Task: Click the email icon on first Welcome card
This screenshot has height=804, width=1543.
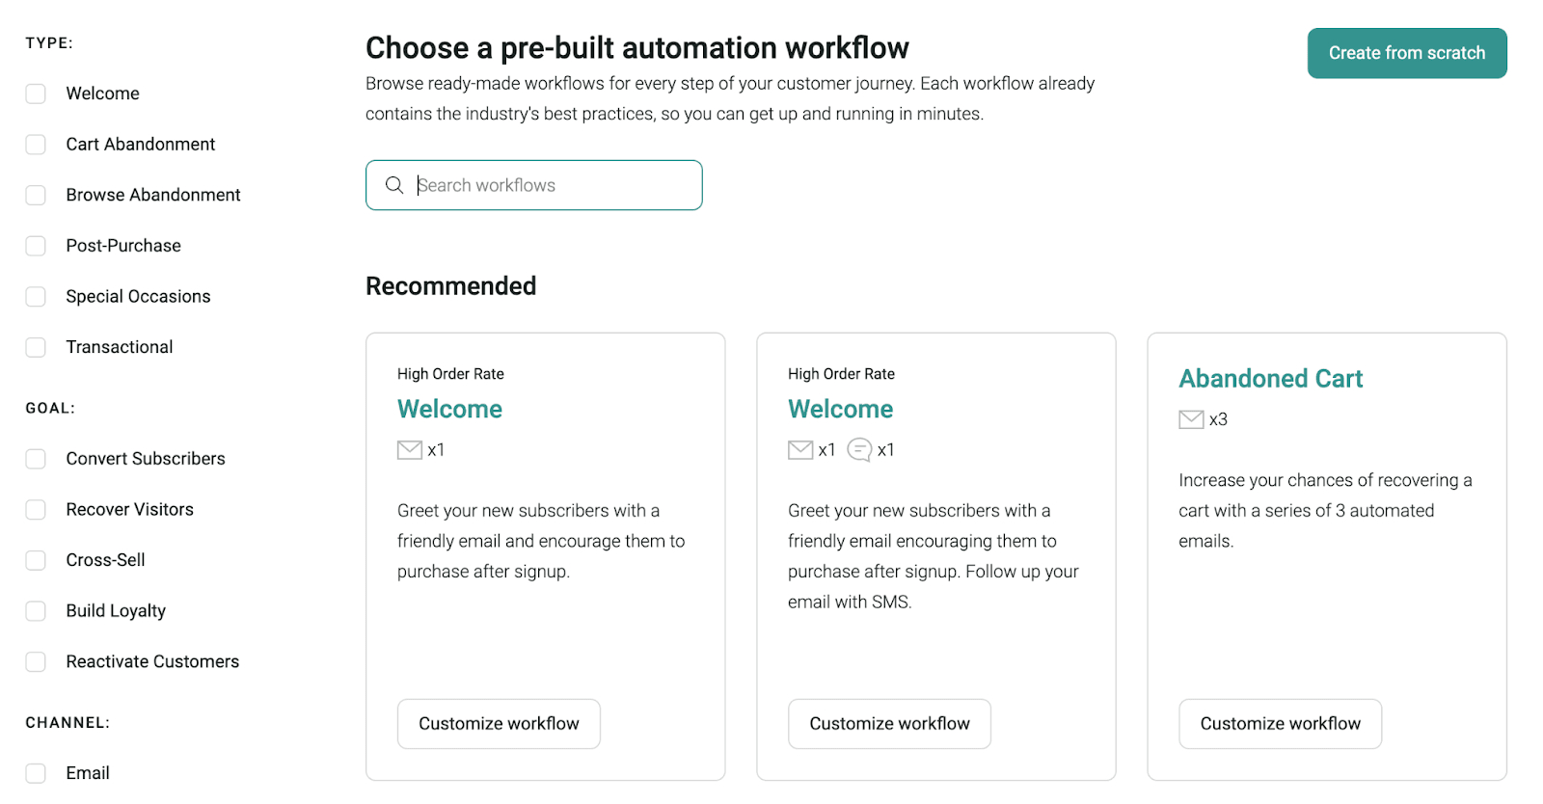Action: [x=410, y=450]
